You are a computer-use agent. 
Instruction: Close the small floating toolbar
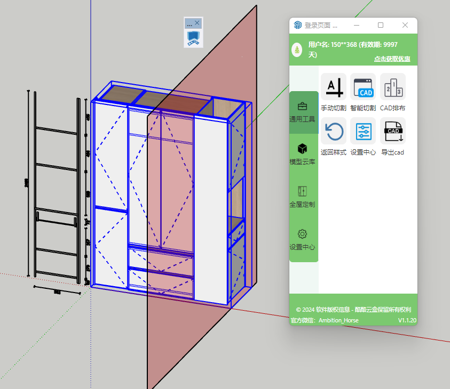pos(197,23)
